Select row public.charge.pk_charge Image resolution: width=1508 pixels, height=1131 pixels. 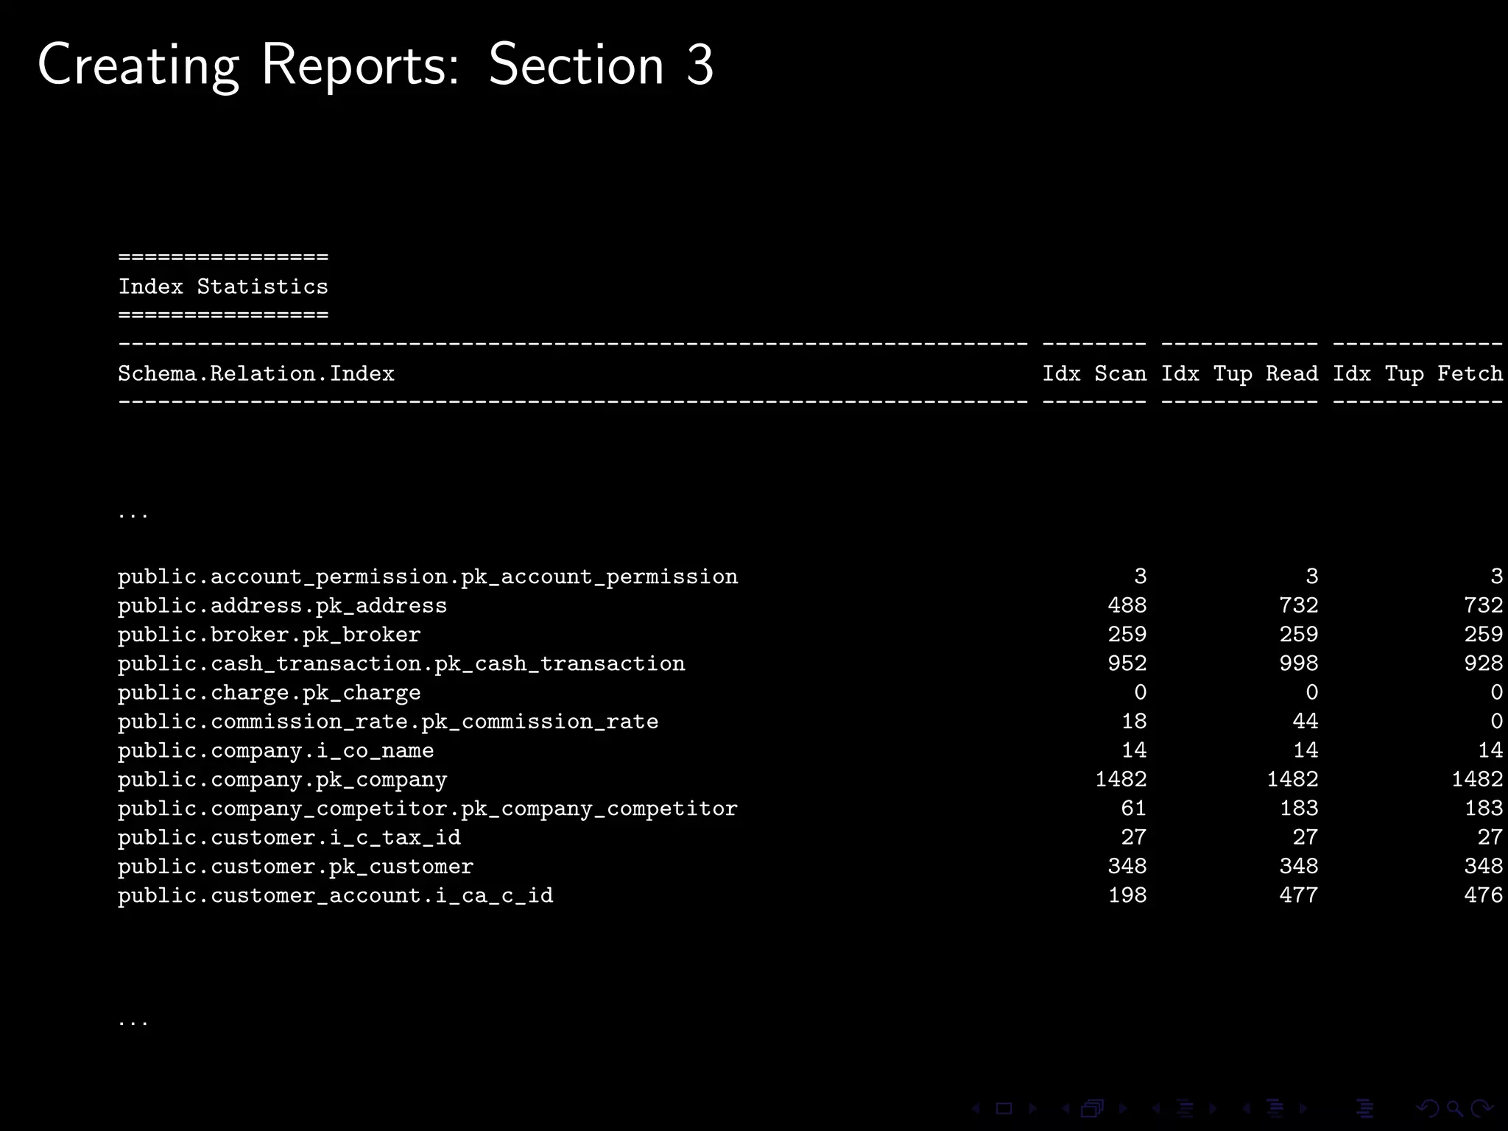click(x=810, y=692)
